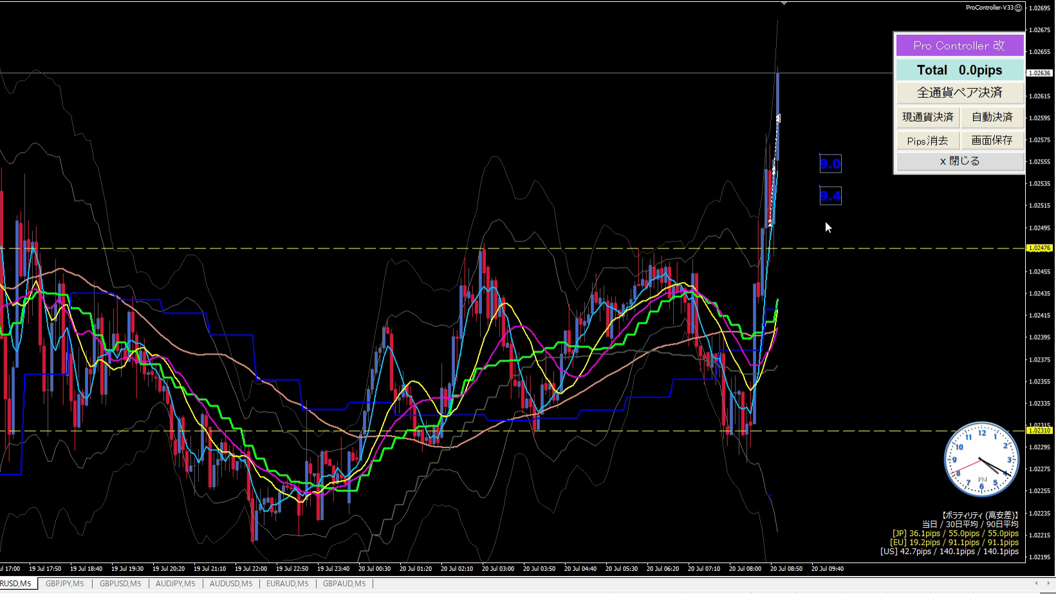Viewport: 1056px width, 594px height.
Task: Click the yellow 1.02476 price level label
Action: coord(1039,248)
